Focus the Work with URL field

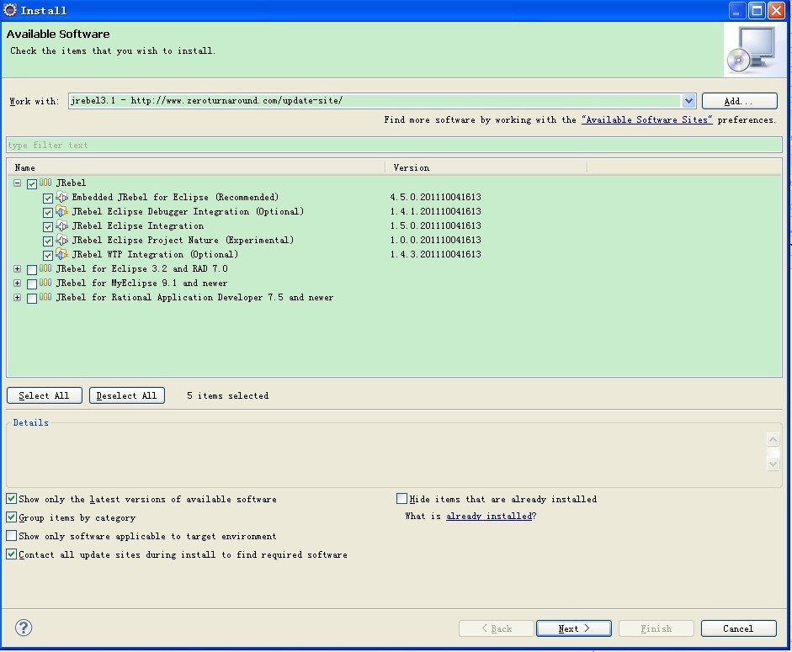[x=375, y=100]
